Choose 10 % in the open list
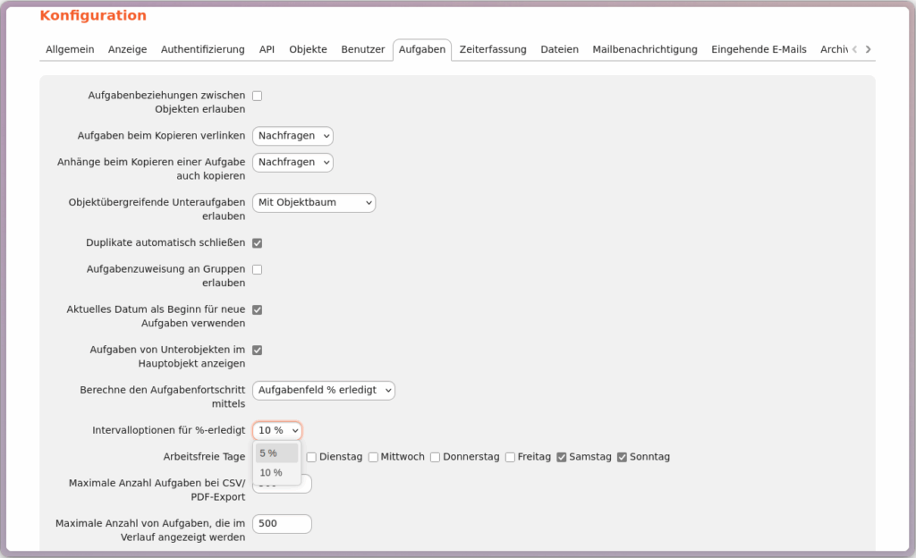The image size is (916, 558). tap(276, 473)
